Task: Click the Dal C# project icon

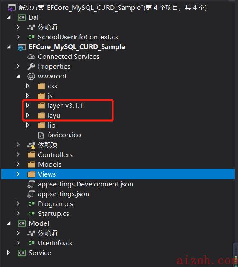Action: pos(22,17)
